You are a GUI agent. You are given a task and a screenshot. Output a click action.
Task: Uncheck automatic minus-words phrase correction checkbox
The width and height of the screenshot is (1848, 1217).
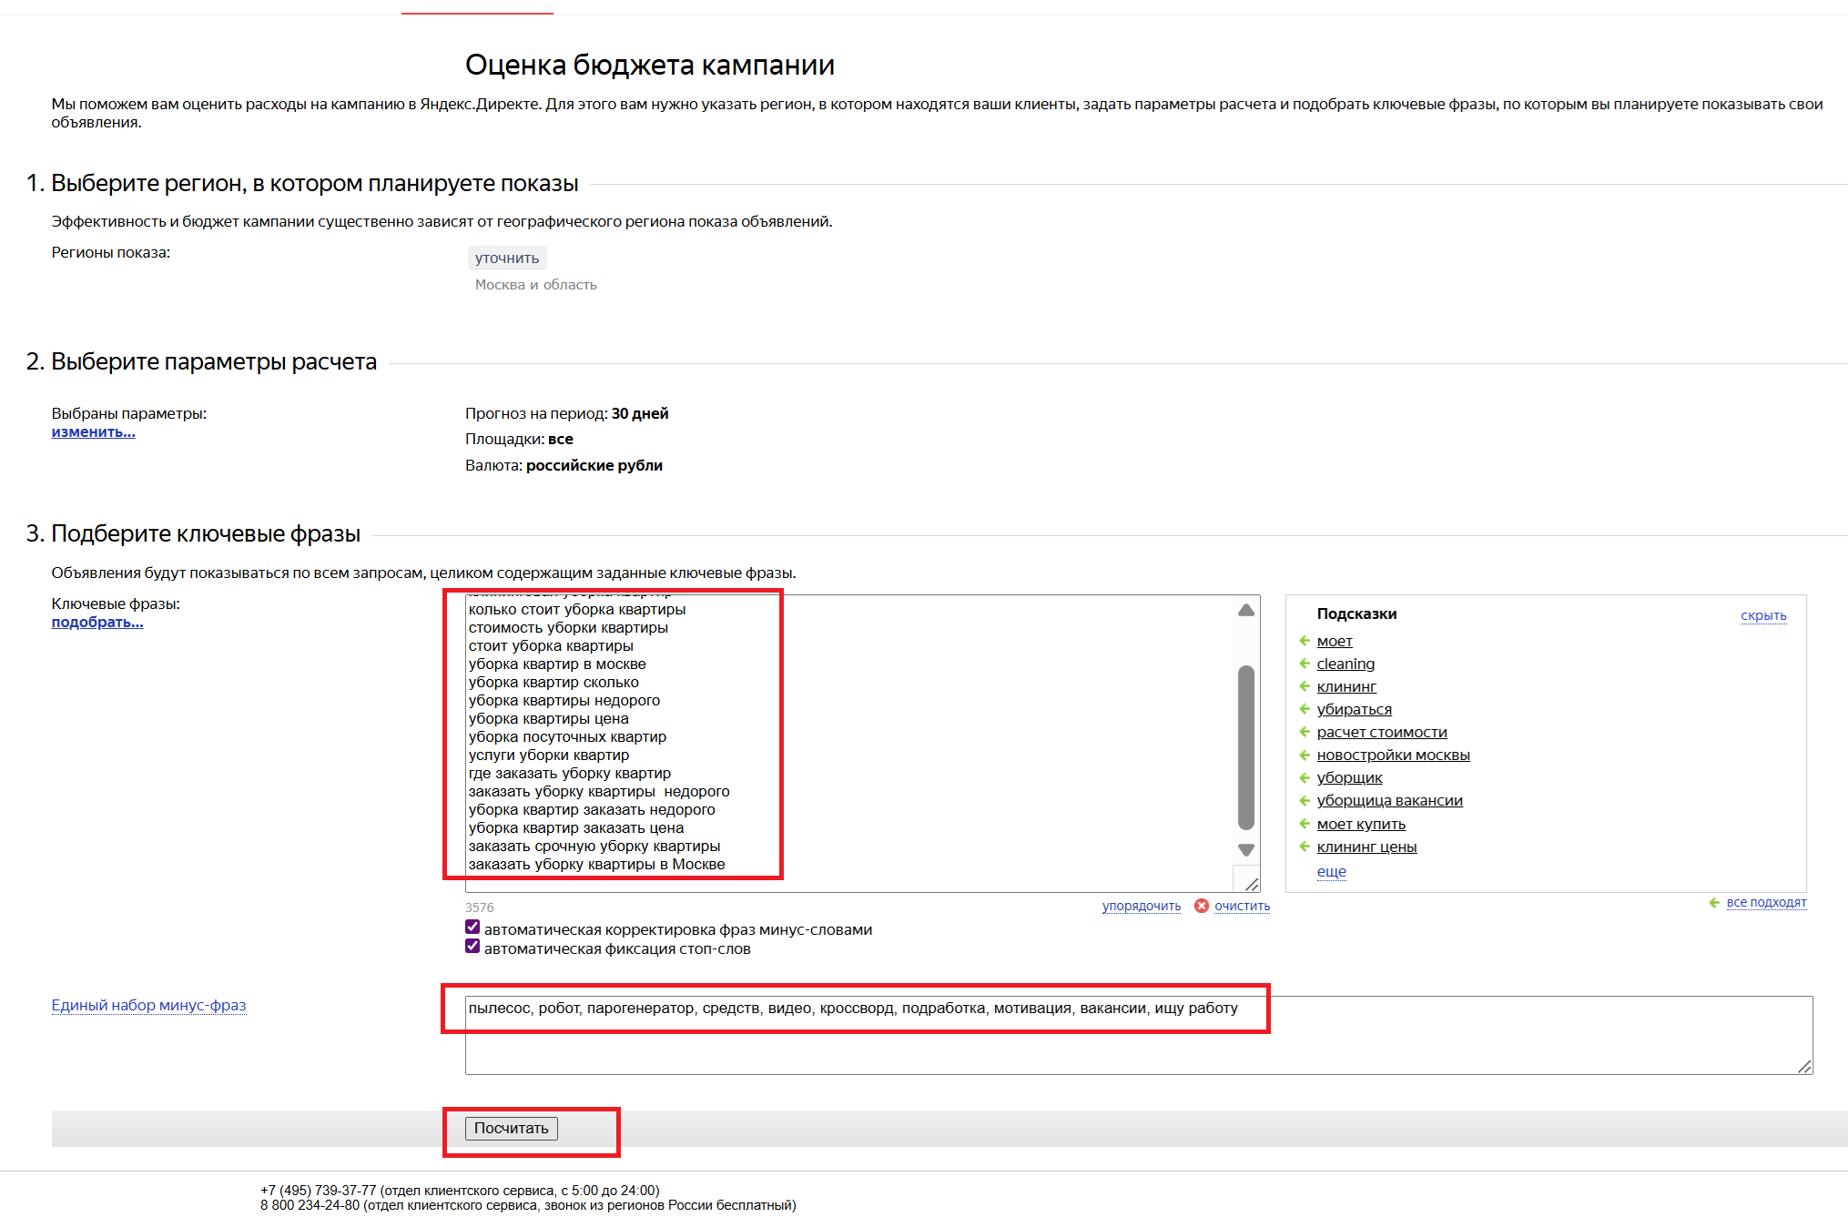click(x=472, y=928)
